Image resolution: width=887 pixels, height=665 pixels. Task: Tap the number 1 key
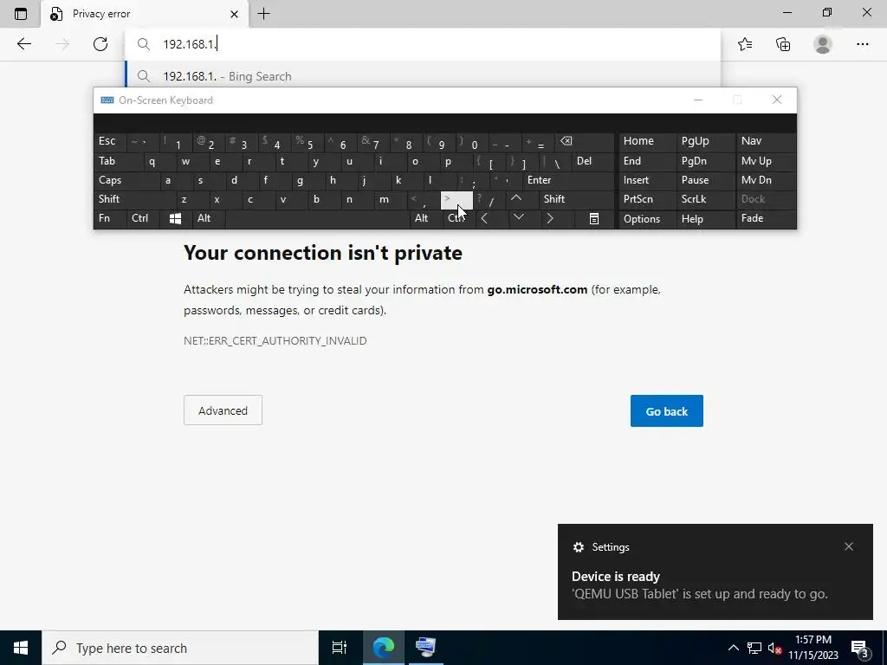[x=175, y=142]
